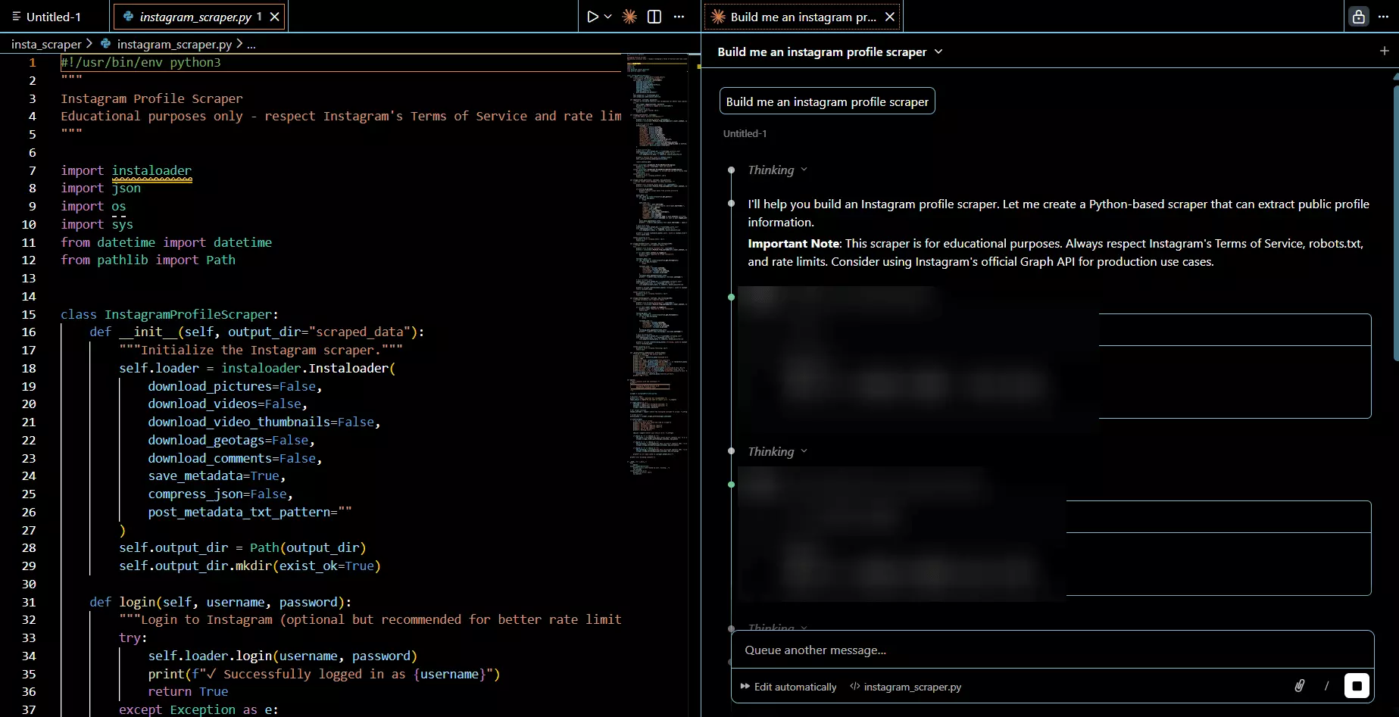Screen dimensions: 1399x717
Task: Toggle split editor layout icon
Action: click(654, 17)
